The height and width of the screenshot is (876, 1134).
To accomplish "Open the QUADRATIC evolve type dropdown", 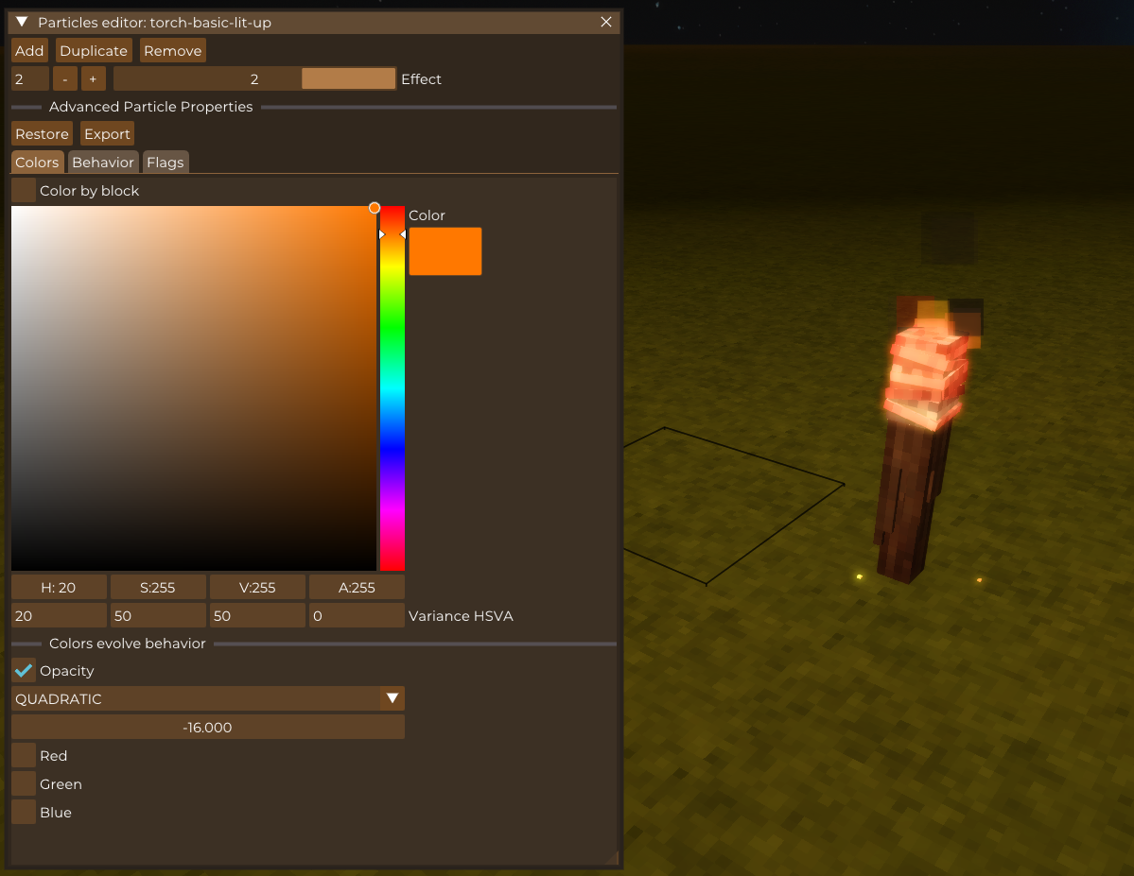I will pyautogui.click(x=207, y=698).
